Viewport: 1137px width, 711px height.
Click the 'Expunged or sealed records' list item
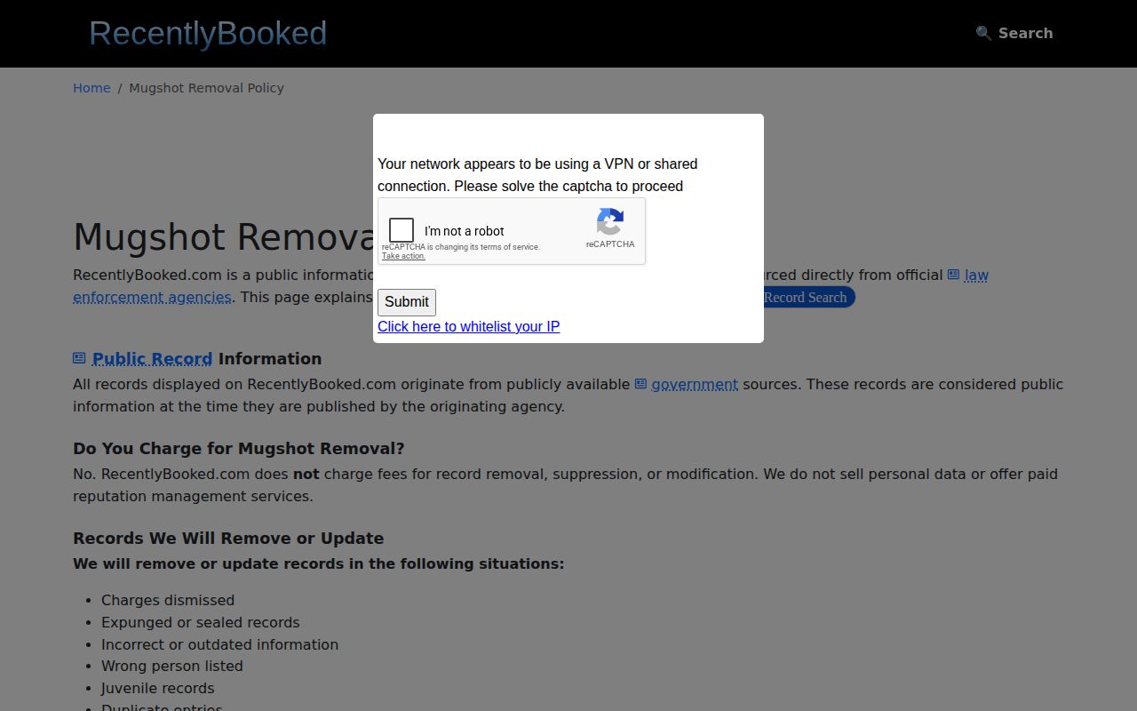pos(201,623)
